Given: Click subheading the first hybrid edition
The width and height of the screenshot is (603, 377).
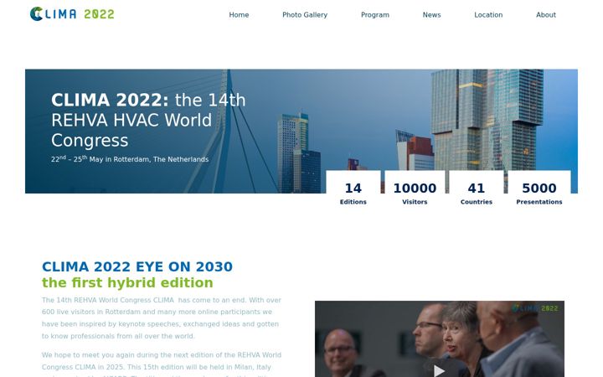Looking at the screenshot, I should (127, 283).
